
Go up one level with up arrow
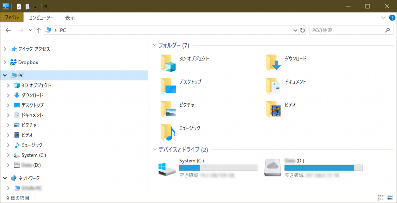38,30
